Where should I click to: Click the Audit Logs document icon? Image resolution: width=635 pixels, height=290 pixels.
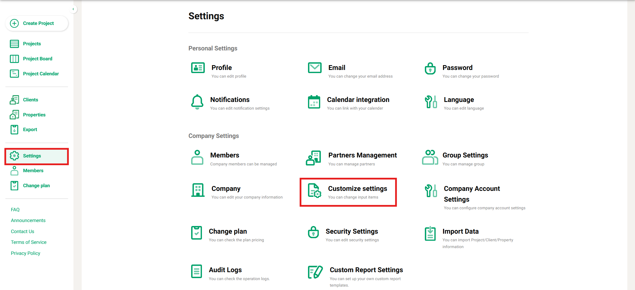(x=197, y=271)
